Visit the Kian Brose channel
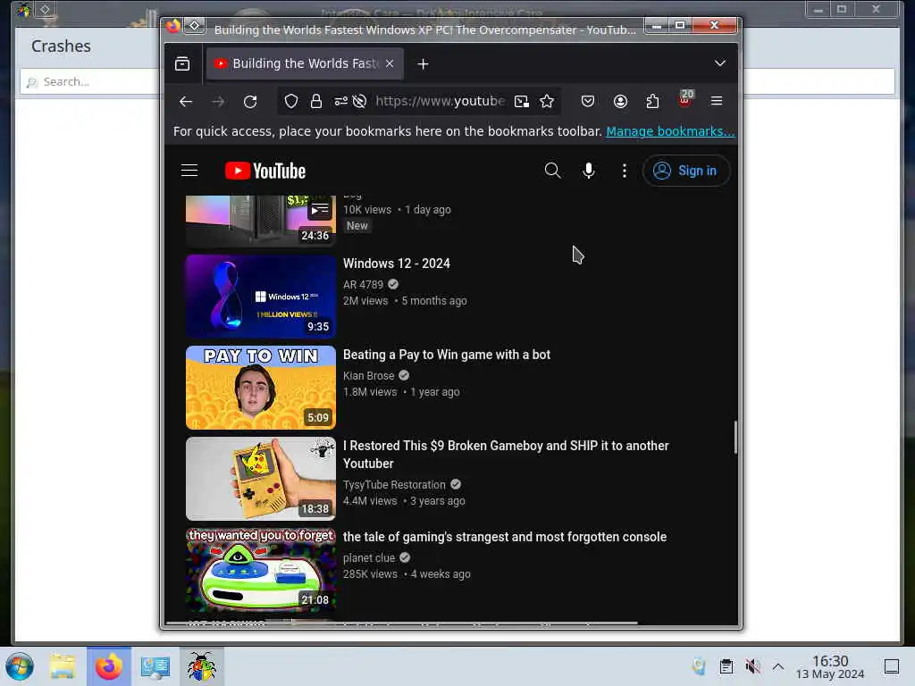This screenshot has height=686, width=915. coord(368,376)
